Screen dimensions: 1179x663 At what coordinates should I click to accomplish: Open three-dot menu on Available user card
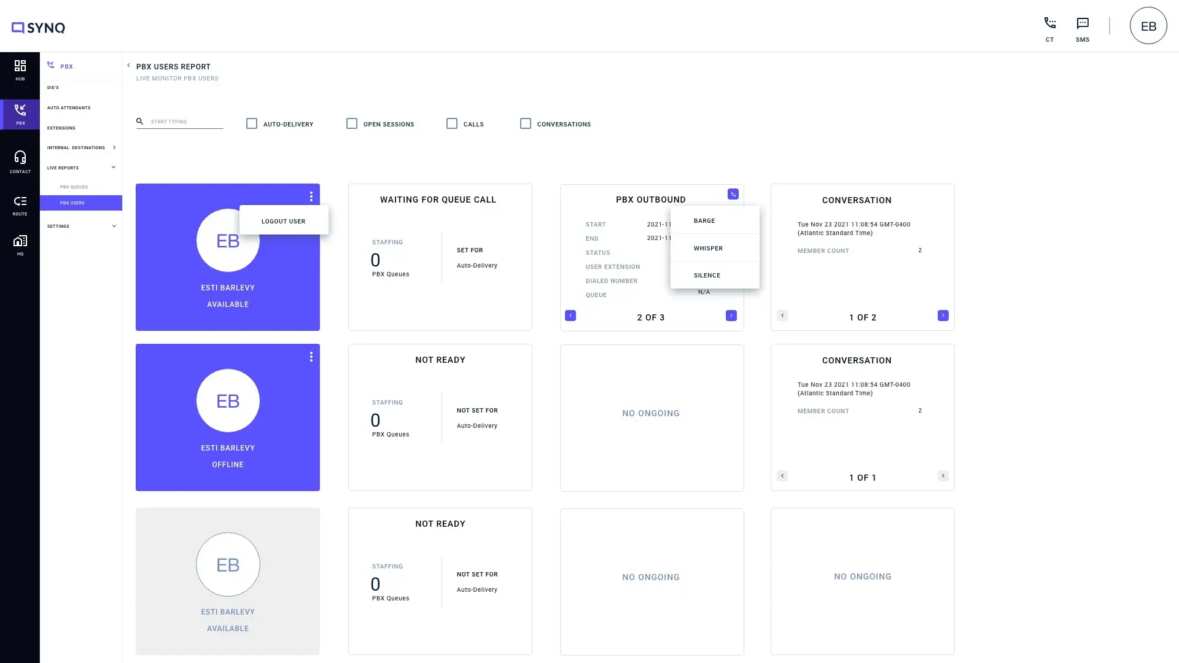coord(311,196)
